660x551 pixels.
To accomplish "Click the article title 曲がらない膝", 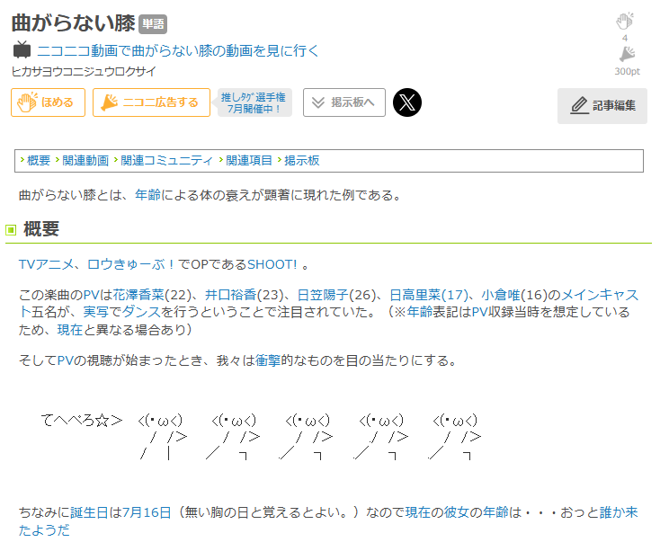I will (73, 22).
